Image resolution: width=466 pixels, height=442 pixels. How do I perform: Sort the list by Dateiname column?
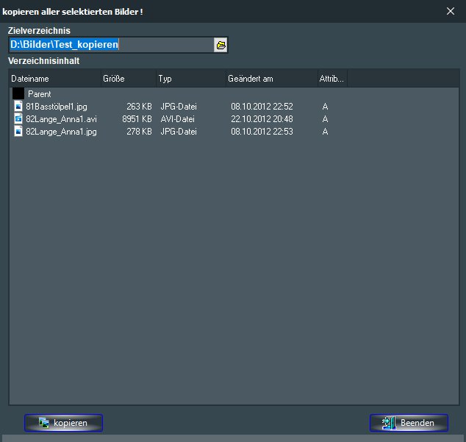click(54, 79)
